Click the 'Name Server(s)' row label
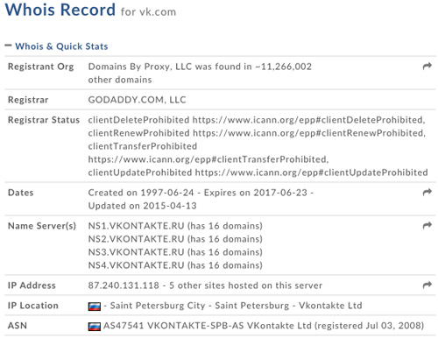438x338 pixels. (42, 226)
